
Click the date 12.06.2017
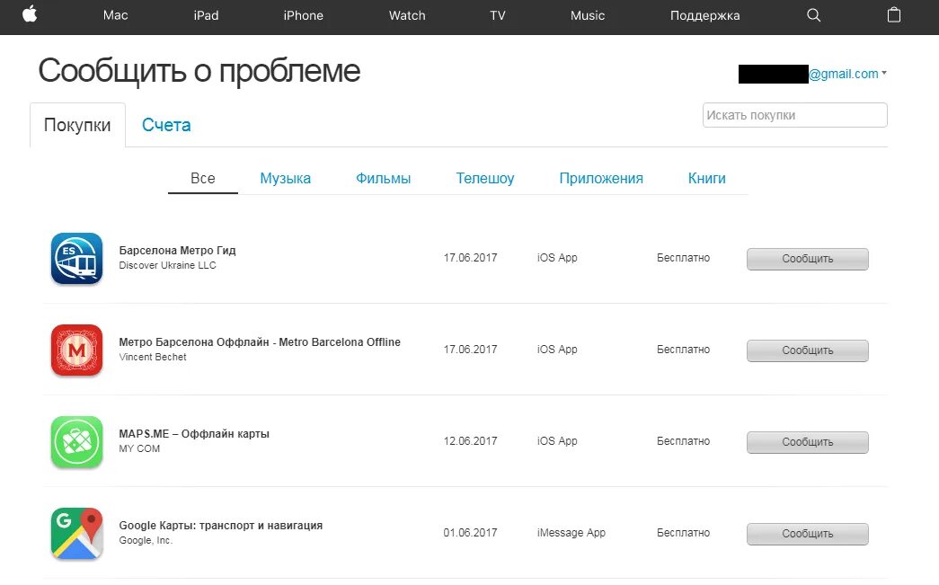pos(470,441)
